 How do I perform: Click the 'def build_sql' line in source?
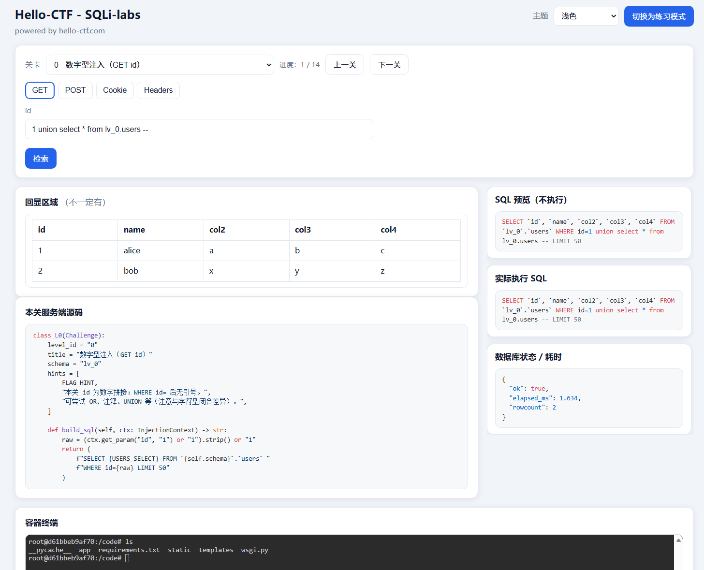point(137,430)
